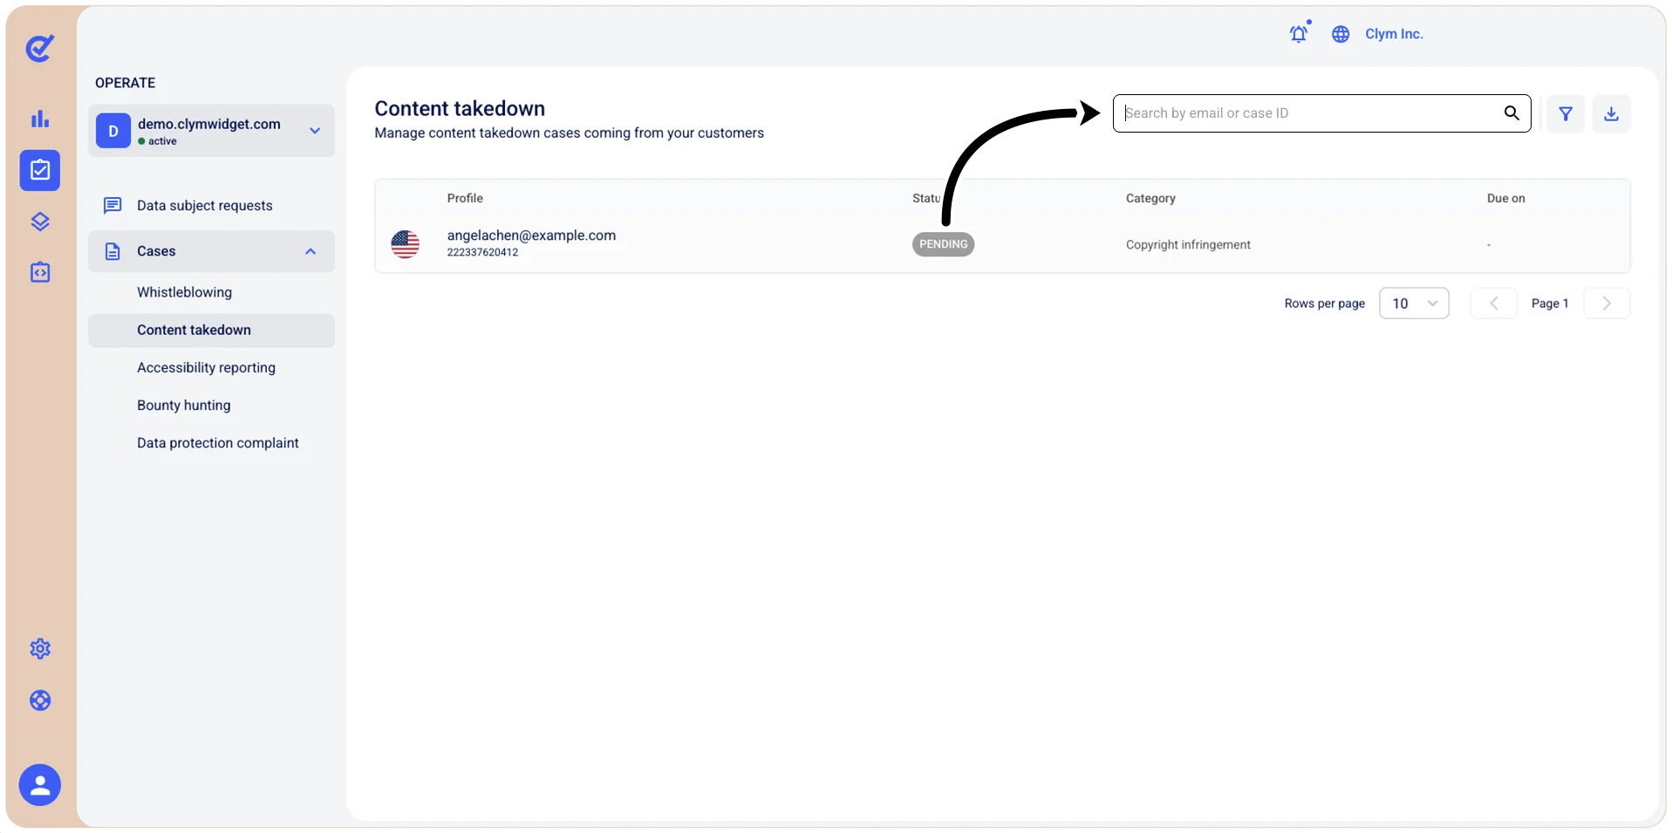Click the Clym Inc. account link
1672x833 pixels.
1394,34
